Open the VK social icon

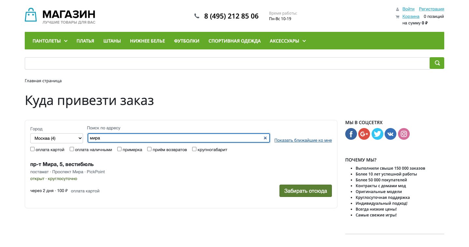click(391, 134)
